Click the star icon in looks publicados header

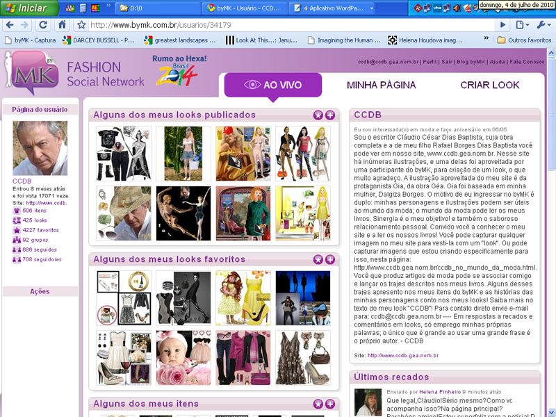[x=318, y=115]
